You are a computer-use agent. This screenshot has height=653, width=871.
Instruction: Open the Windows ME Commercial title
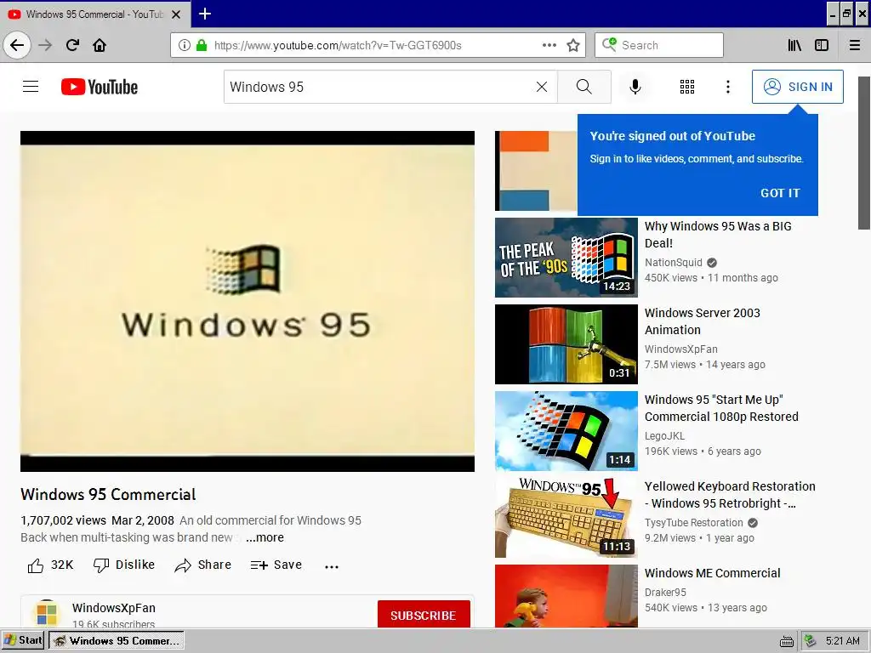[x=712, y=572]
